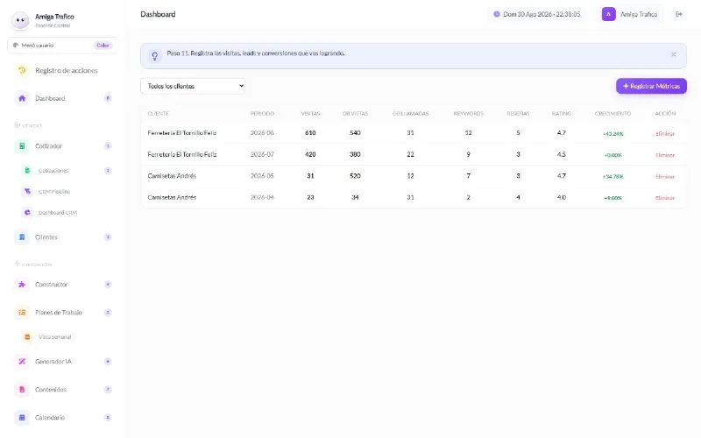Click the CLIENTE column header

coord(159,114)
